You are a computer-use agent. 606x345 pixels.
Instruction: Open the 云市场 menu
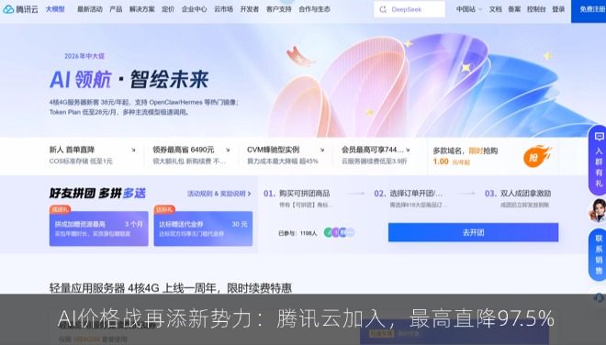(223, 9)
